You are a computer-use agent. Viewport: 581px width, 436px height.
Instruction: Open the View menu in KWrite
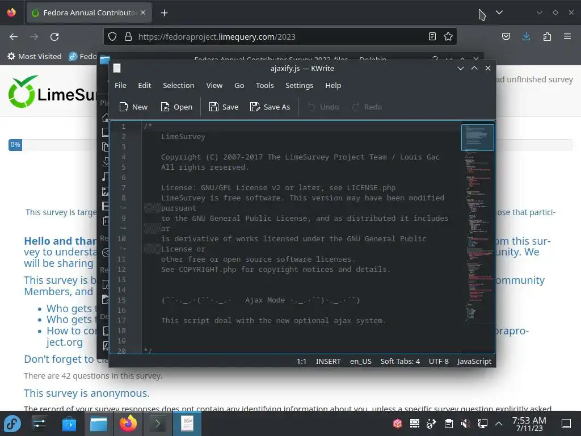[214, 85]
